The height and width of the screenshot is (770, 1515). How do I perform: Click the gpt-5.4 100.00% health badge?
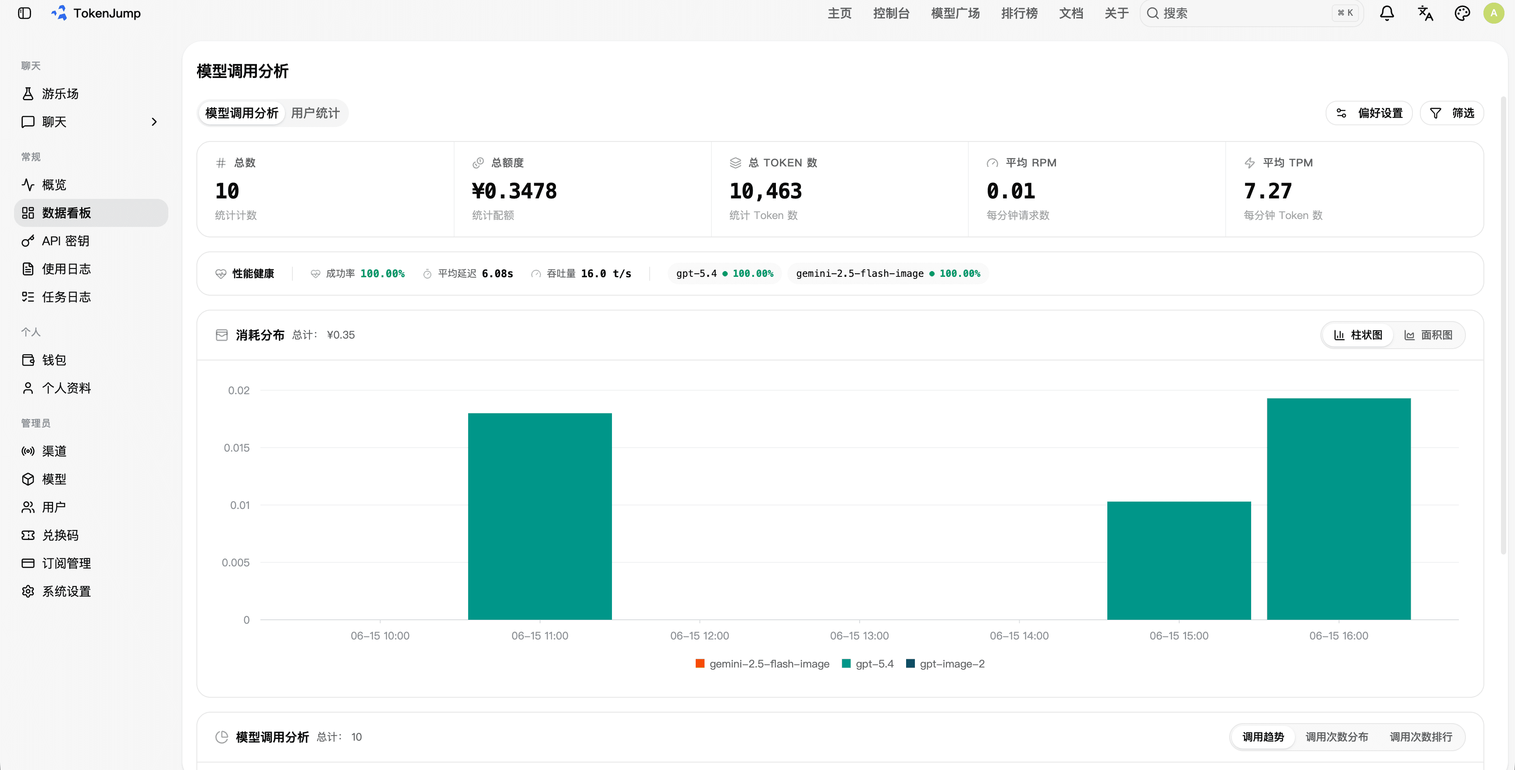[x=725, y=274]
